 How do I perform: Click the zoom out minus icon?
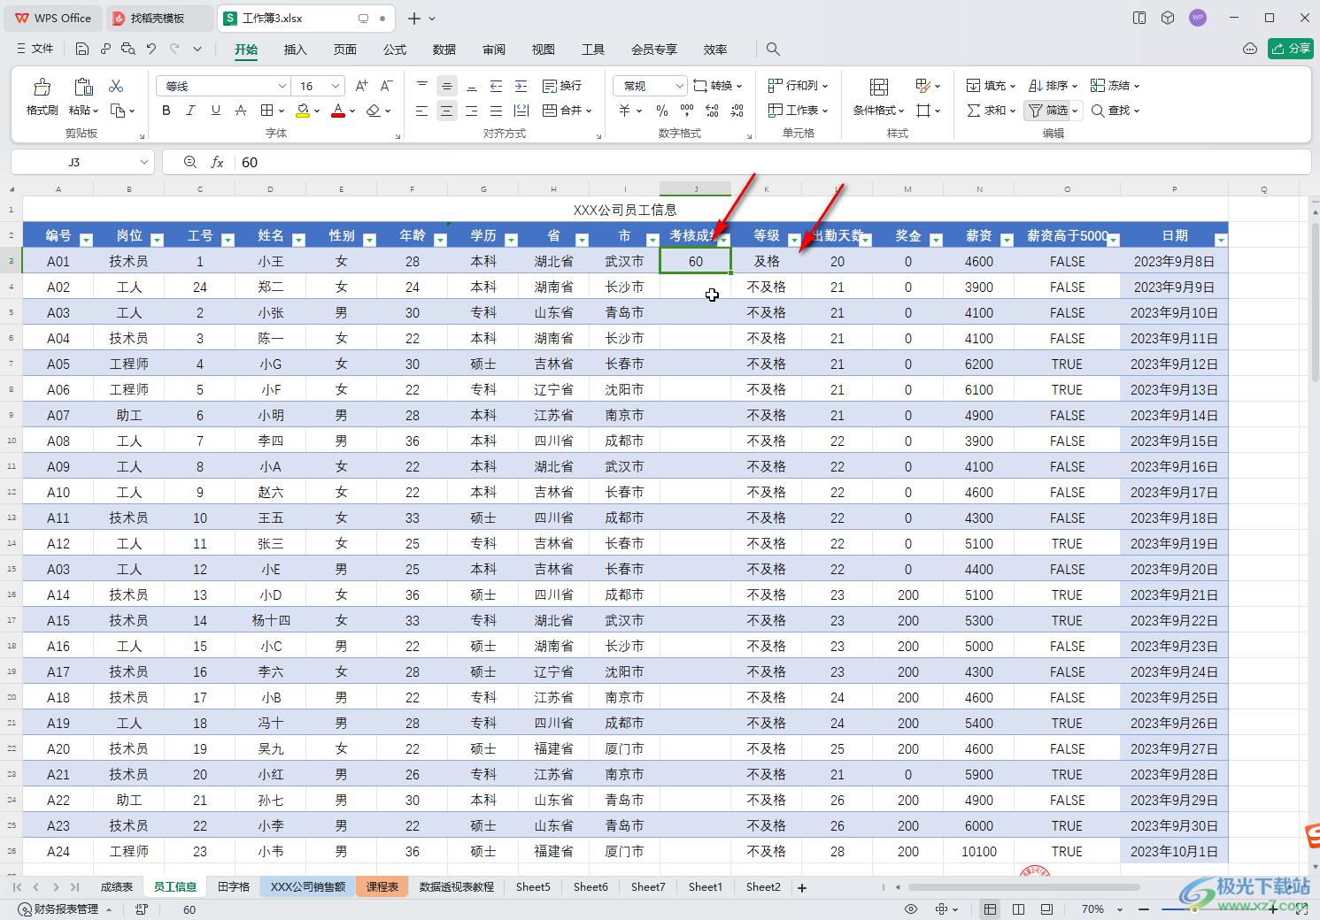(1144, 909)
